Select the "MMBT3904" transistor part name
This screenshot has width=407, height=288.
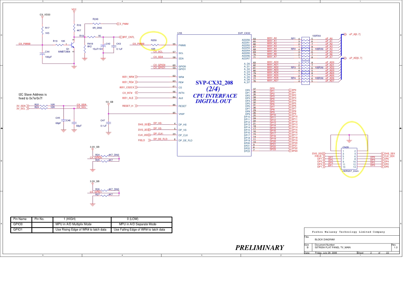point(64,52)
